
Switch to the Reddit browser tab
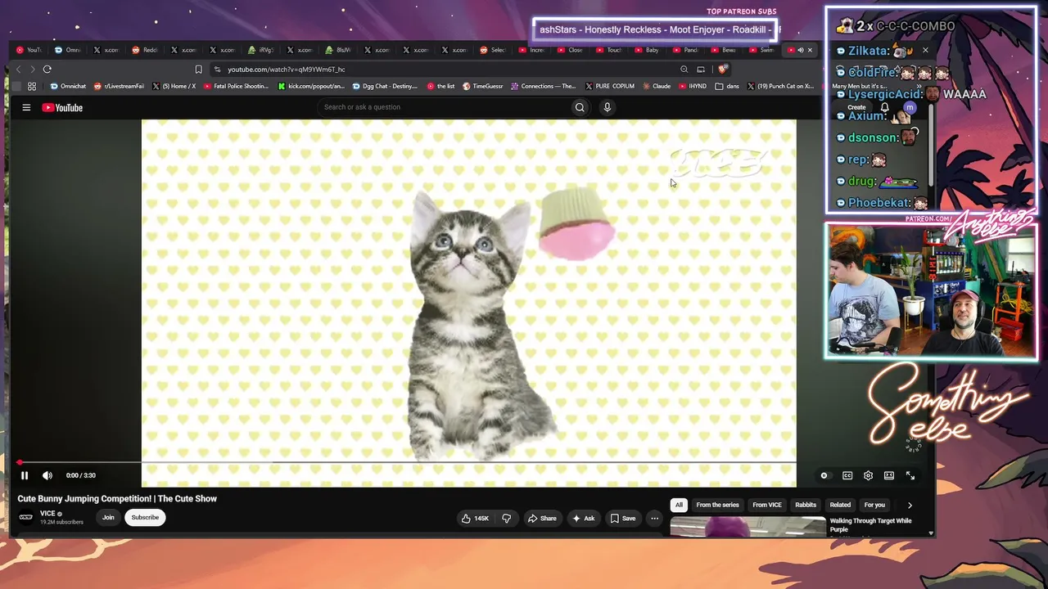point(145,50)
